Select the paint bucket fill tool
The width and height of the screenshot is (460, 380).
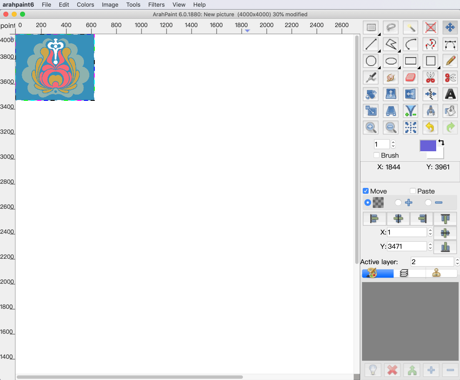[x=450, y=111]
